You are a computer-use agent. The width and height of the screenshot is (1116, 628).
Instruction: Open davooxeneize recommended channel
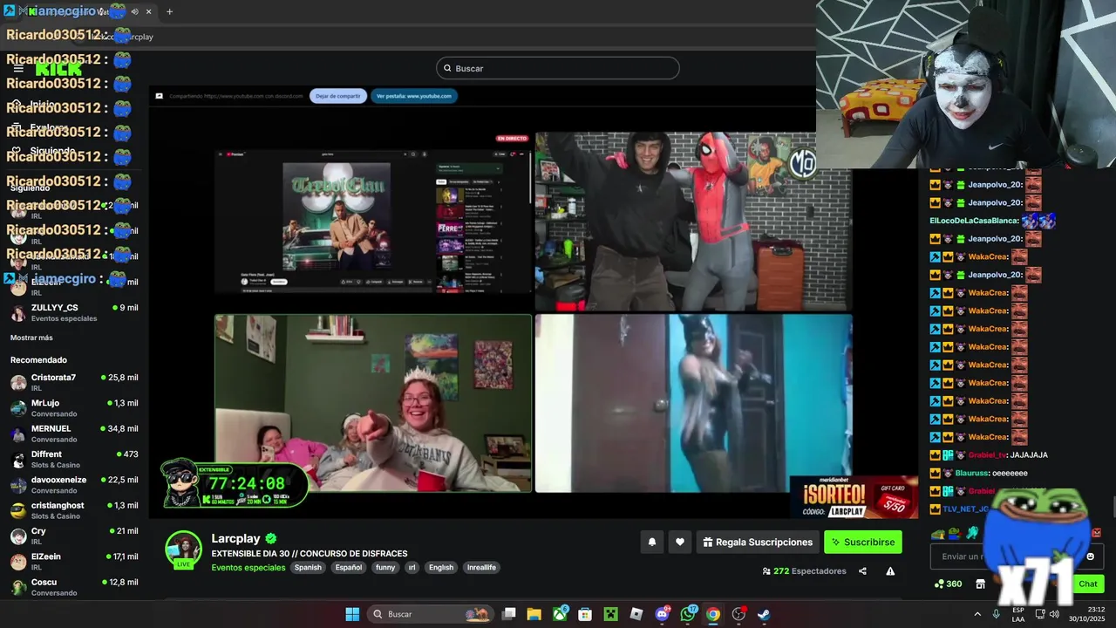tap(74, 485)
